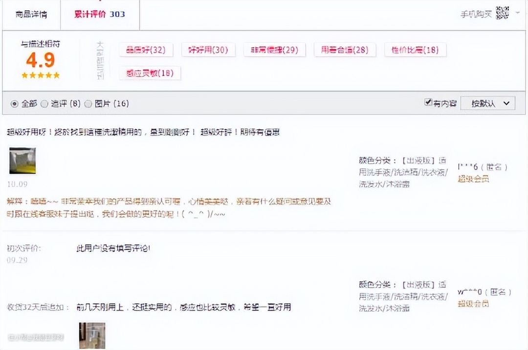Click 手机购买 text link
Image resolution: width=528 pixels, height=350 pixels.
(476, 14)
